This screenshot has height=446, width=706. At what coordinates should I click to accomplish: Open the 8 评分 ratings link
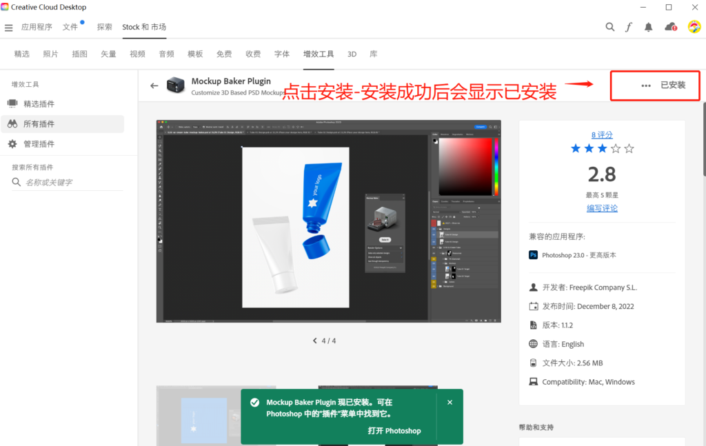pyautogui.click(x=602, y=134)
